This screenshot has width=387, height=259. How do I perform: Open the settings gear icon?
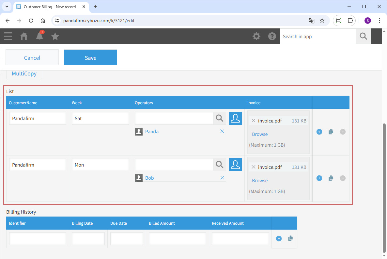pyautogui.click(x=256, y=37)
